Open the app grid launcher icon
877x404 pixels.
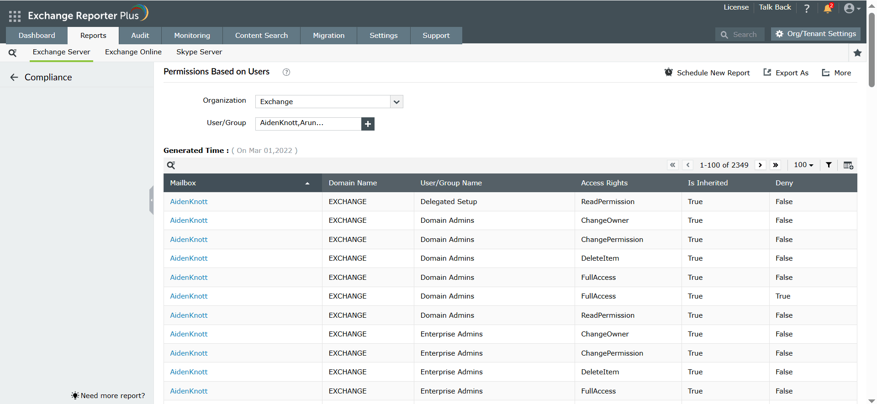[x=15, y=16]
